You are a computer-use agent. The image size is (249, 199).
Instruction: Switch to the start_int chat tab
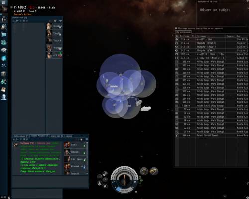coord(57,136)
